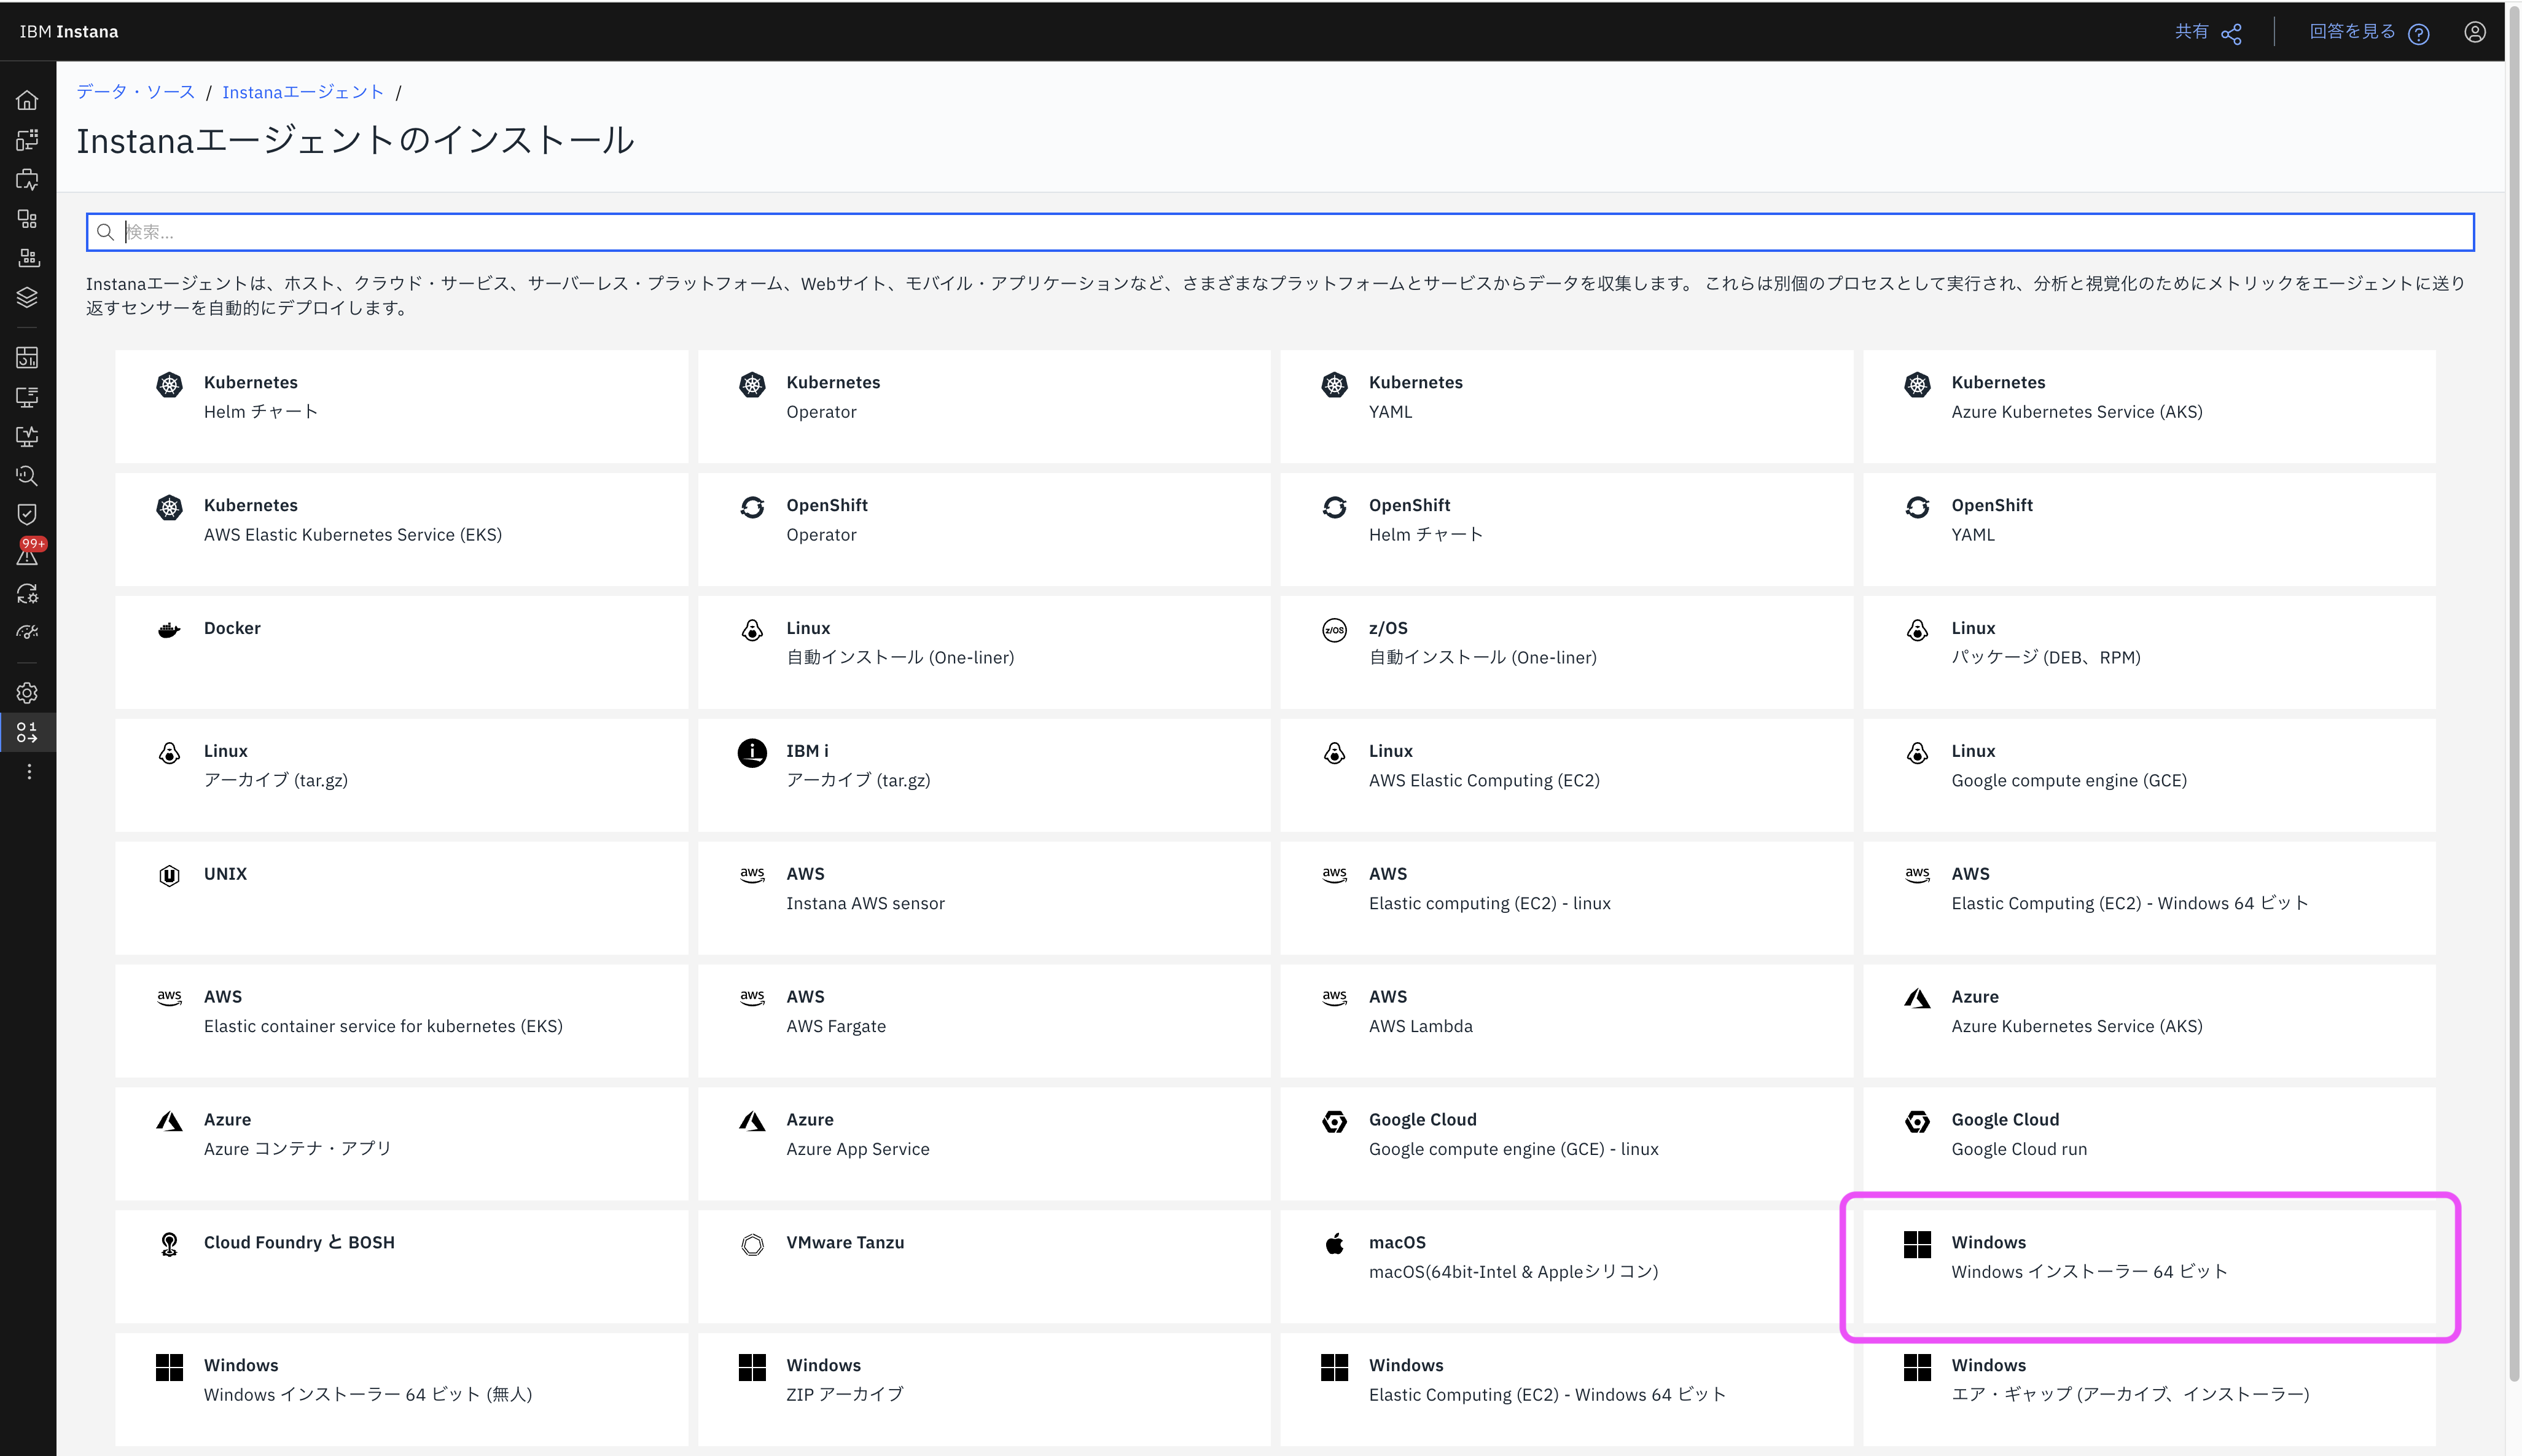Open the Home icon in sidebar

pyautogui.click(x=27, y=100)
